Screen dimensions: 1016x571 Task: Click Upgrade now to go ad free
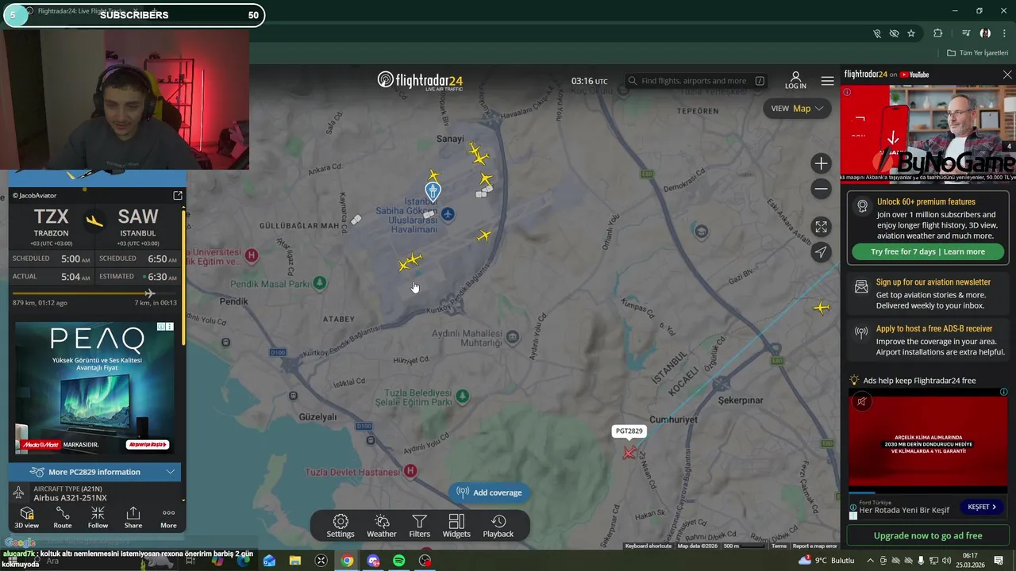click(x=928, y=535)
